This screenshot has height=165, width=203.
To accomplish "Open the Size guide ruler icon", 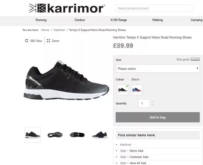I will [195, 59].
